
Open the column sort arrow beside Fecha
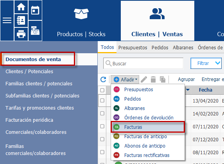(188, 90)
